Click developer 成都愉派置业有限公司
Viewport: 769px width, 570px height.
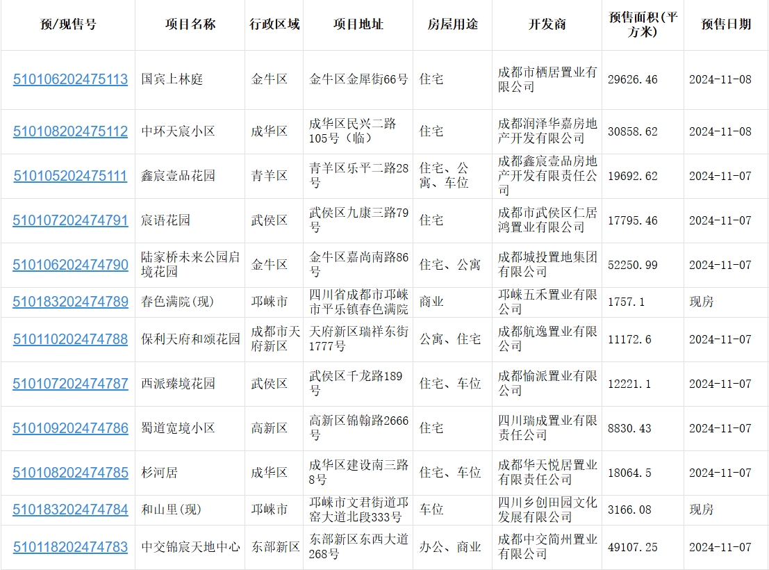[547, 384]
